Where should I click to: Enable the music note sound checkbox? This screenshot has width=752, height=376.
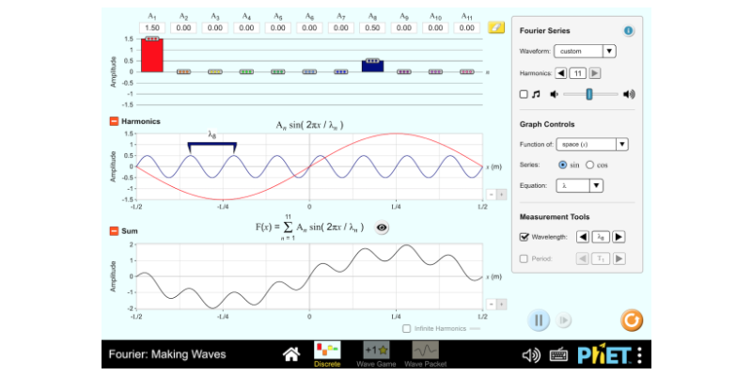[524, 94]
